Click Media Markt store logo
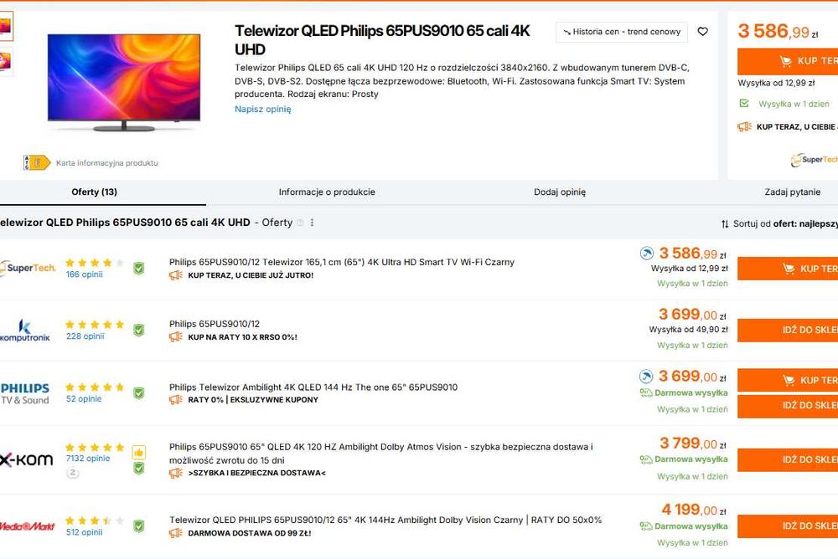The height and width of the screenshot is (559, 838). point(27,526)
